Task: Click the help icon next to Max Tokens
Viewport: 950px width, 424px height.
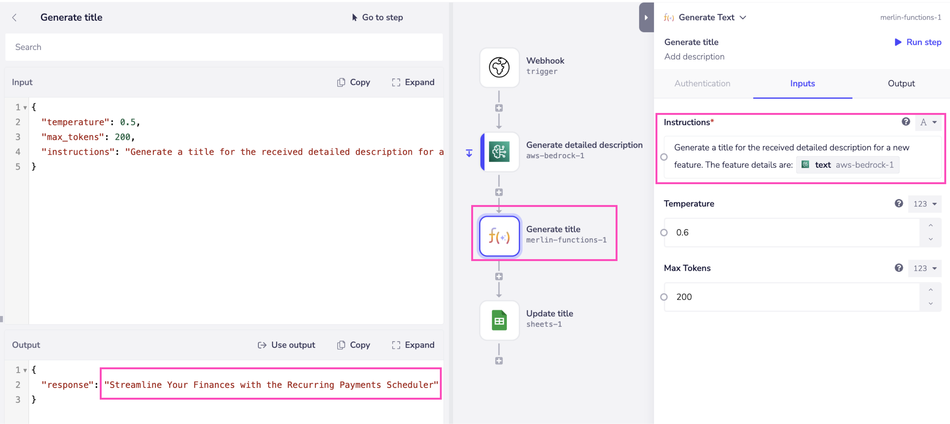Action: point(898,268)
